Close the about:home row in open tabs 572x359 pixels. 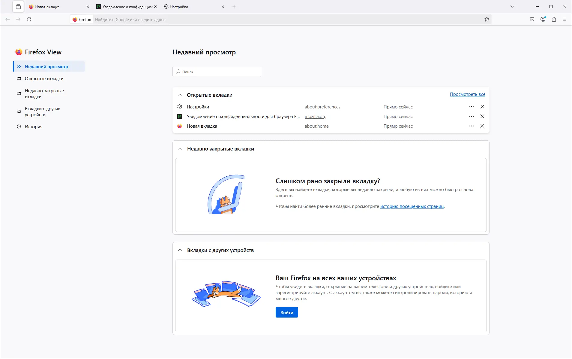[482, 126]
